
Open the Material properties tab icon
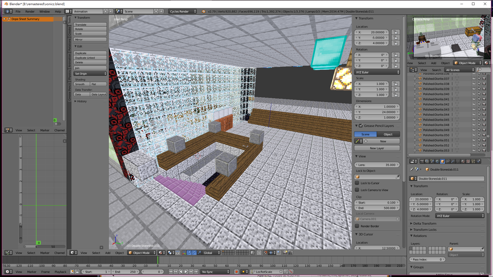(x=463, y=161)
